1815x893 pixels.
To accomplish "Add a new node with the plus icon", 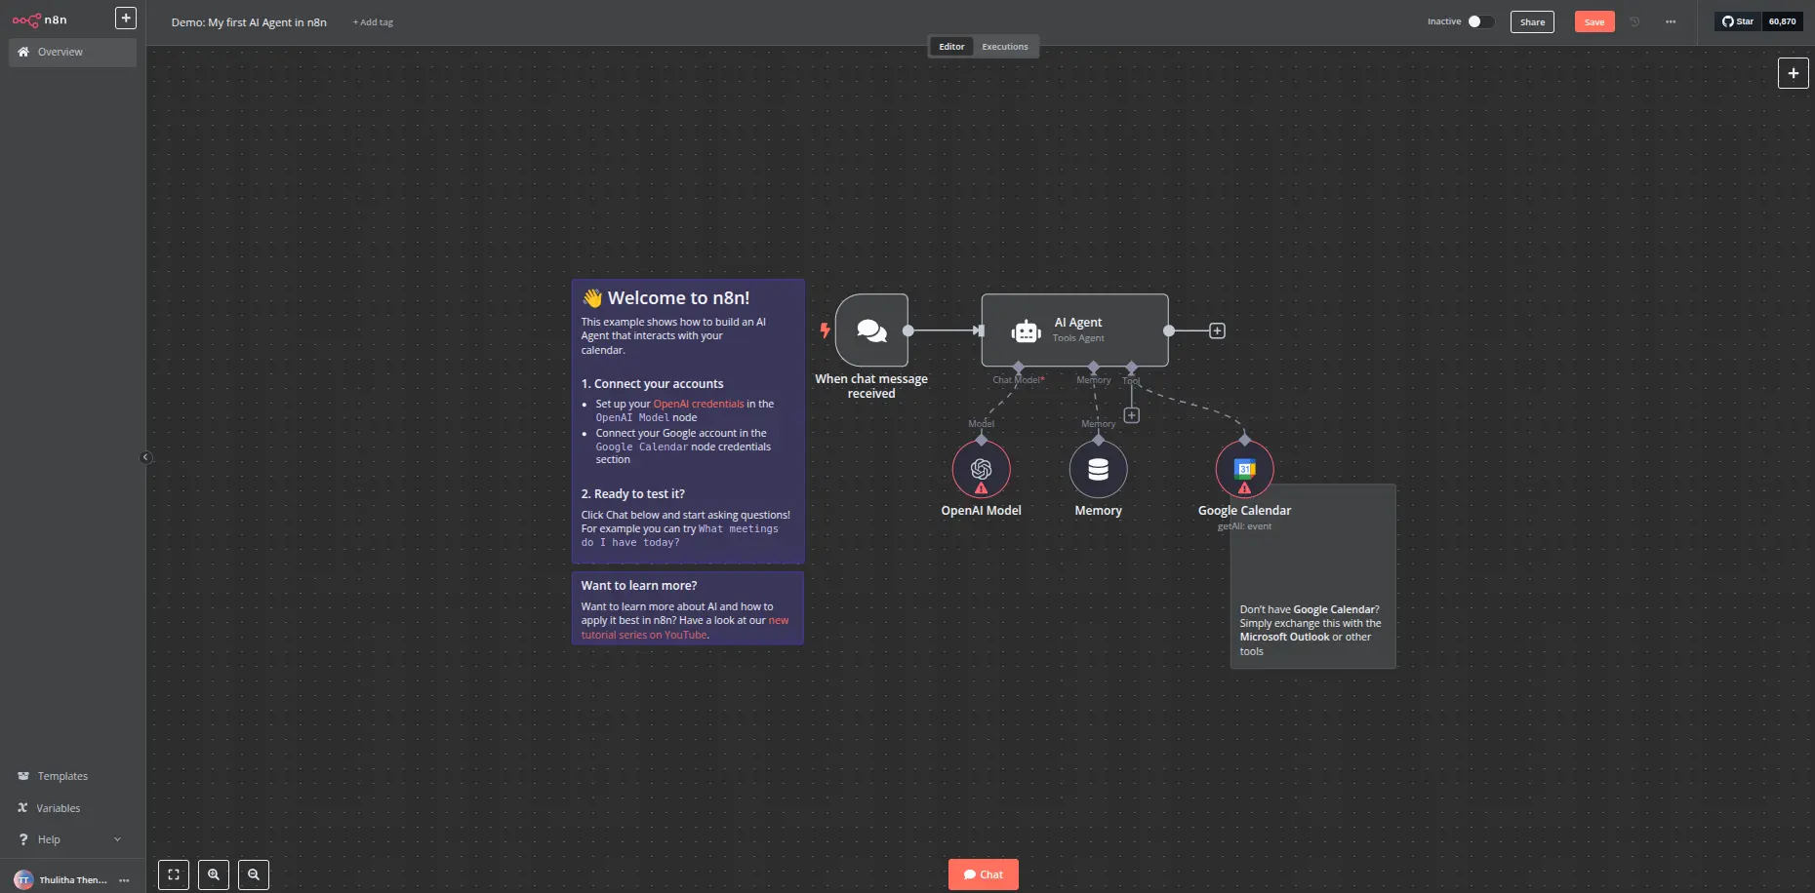I will click(1794, 72).
